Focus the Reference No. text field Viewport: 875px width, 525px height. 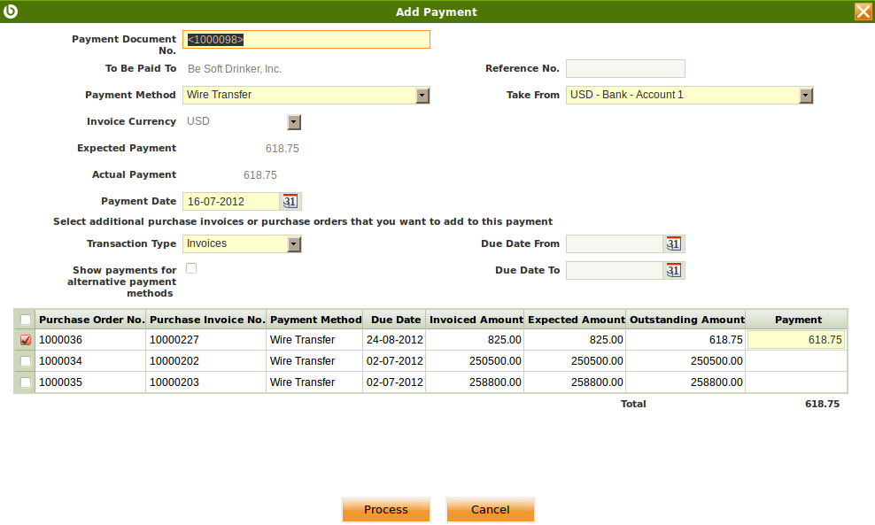[x=625, y=69]
